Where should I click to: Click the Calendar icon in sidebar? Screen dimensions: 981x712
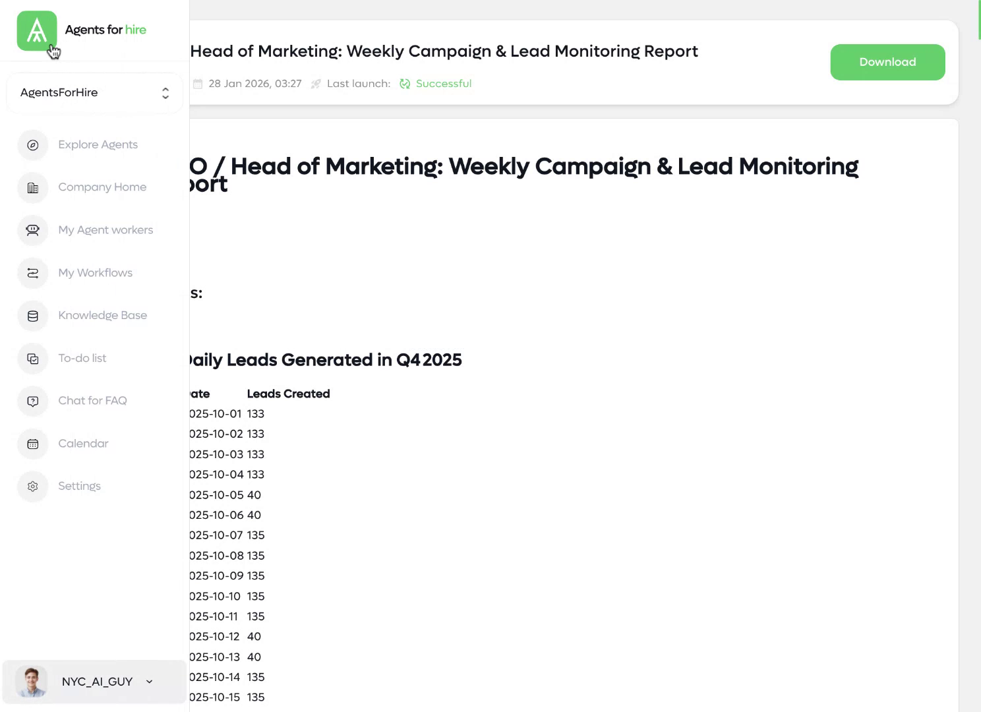33,444
